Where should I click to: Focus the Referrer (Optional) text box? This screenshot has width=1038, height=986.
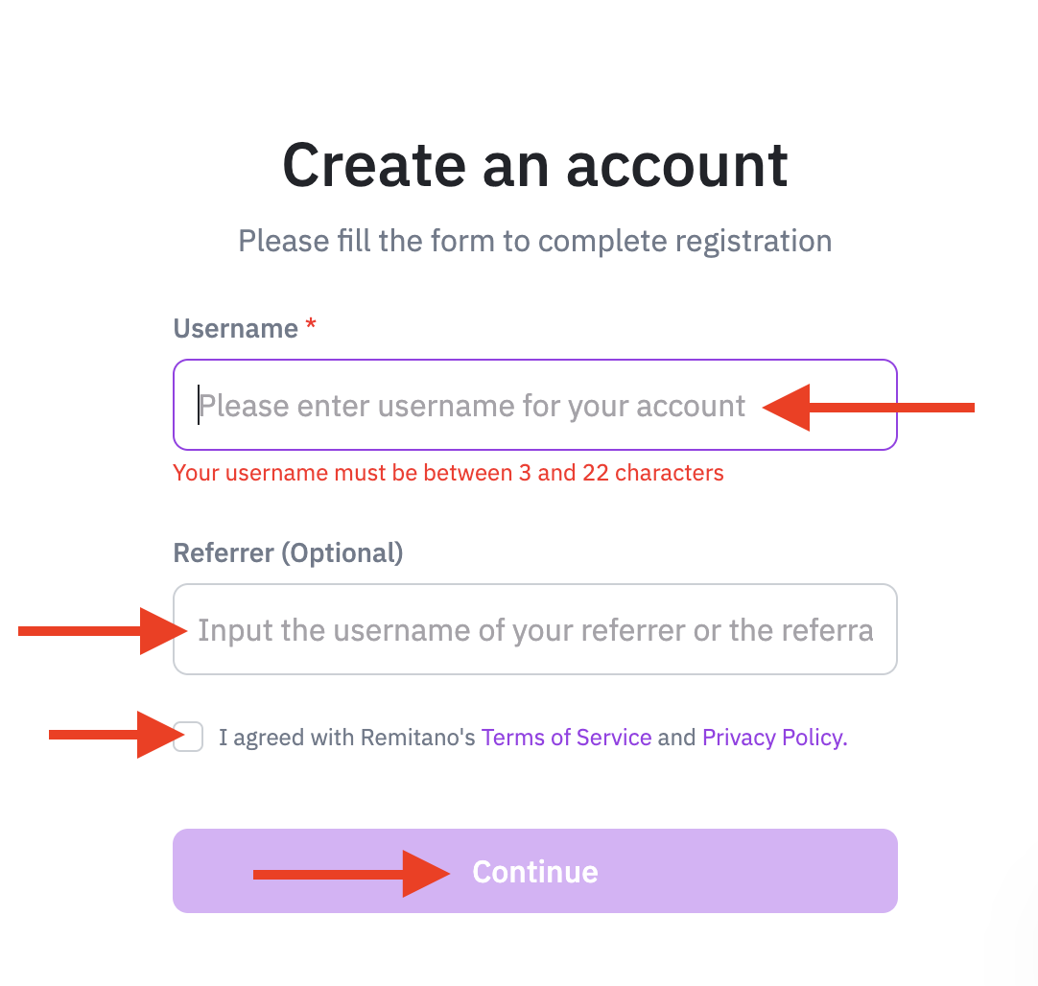point(534,630)
